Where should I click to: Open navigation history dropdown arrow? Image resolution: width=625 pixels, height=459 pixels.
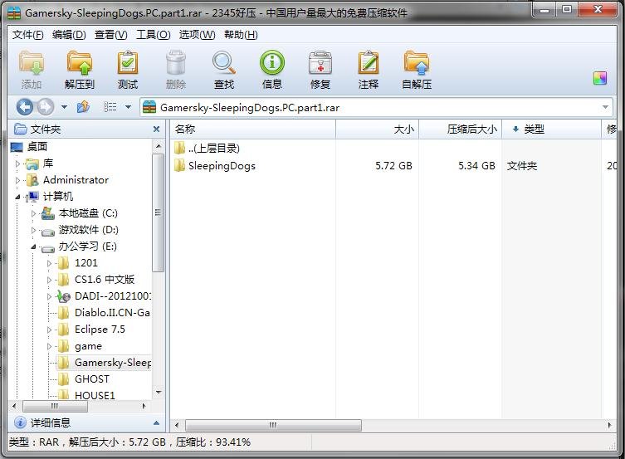[64, 107]
